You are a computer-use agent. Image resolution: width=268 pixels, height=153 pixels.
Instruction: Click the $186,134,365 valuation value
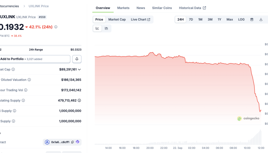click(71, 80)
